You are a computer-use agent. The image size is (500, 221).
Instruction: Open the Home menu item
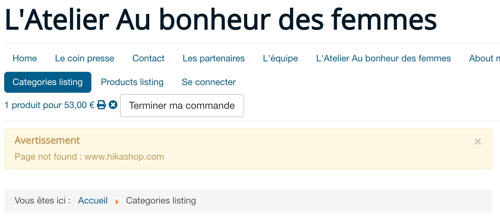click(x=25, y=59)
